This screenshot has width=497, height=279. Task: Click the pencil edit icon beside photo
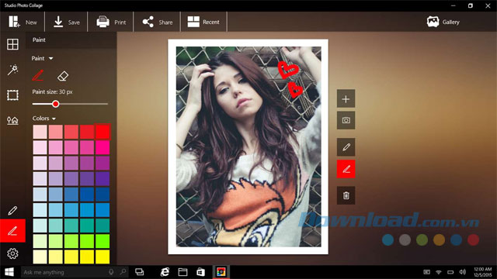coord(346,147)
